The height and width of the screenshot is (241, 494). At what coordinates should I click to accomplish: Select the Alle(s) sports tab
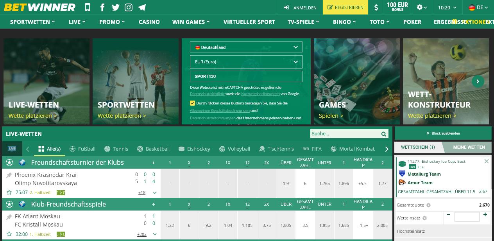click(x=50, y=149)
